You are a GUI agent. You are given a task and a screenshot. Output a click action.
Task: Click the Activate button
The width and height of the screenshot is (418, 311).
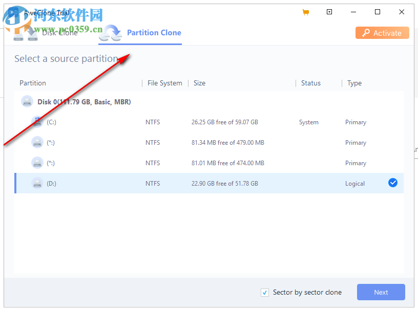click(382, 32)
